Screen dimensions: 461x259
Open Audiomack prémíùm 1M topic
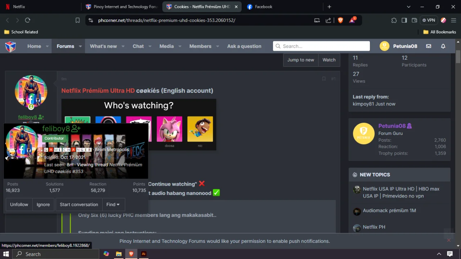[389, 210]
